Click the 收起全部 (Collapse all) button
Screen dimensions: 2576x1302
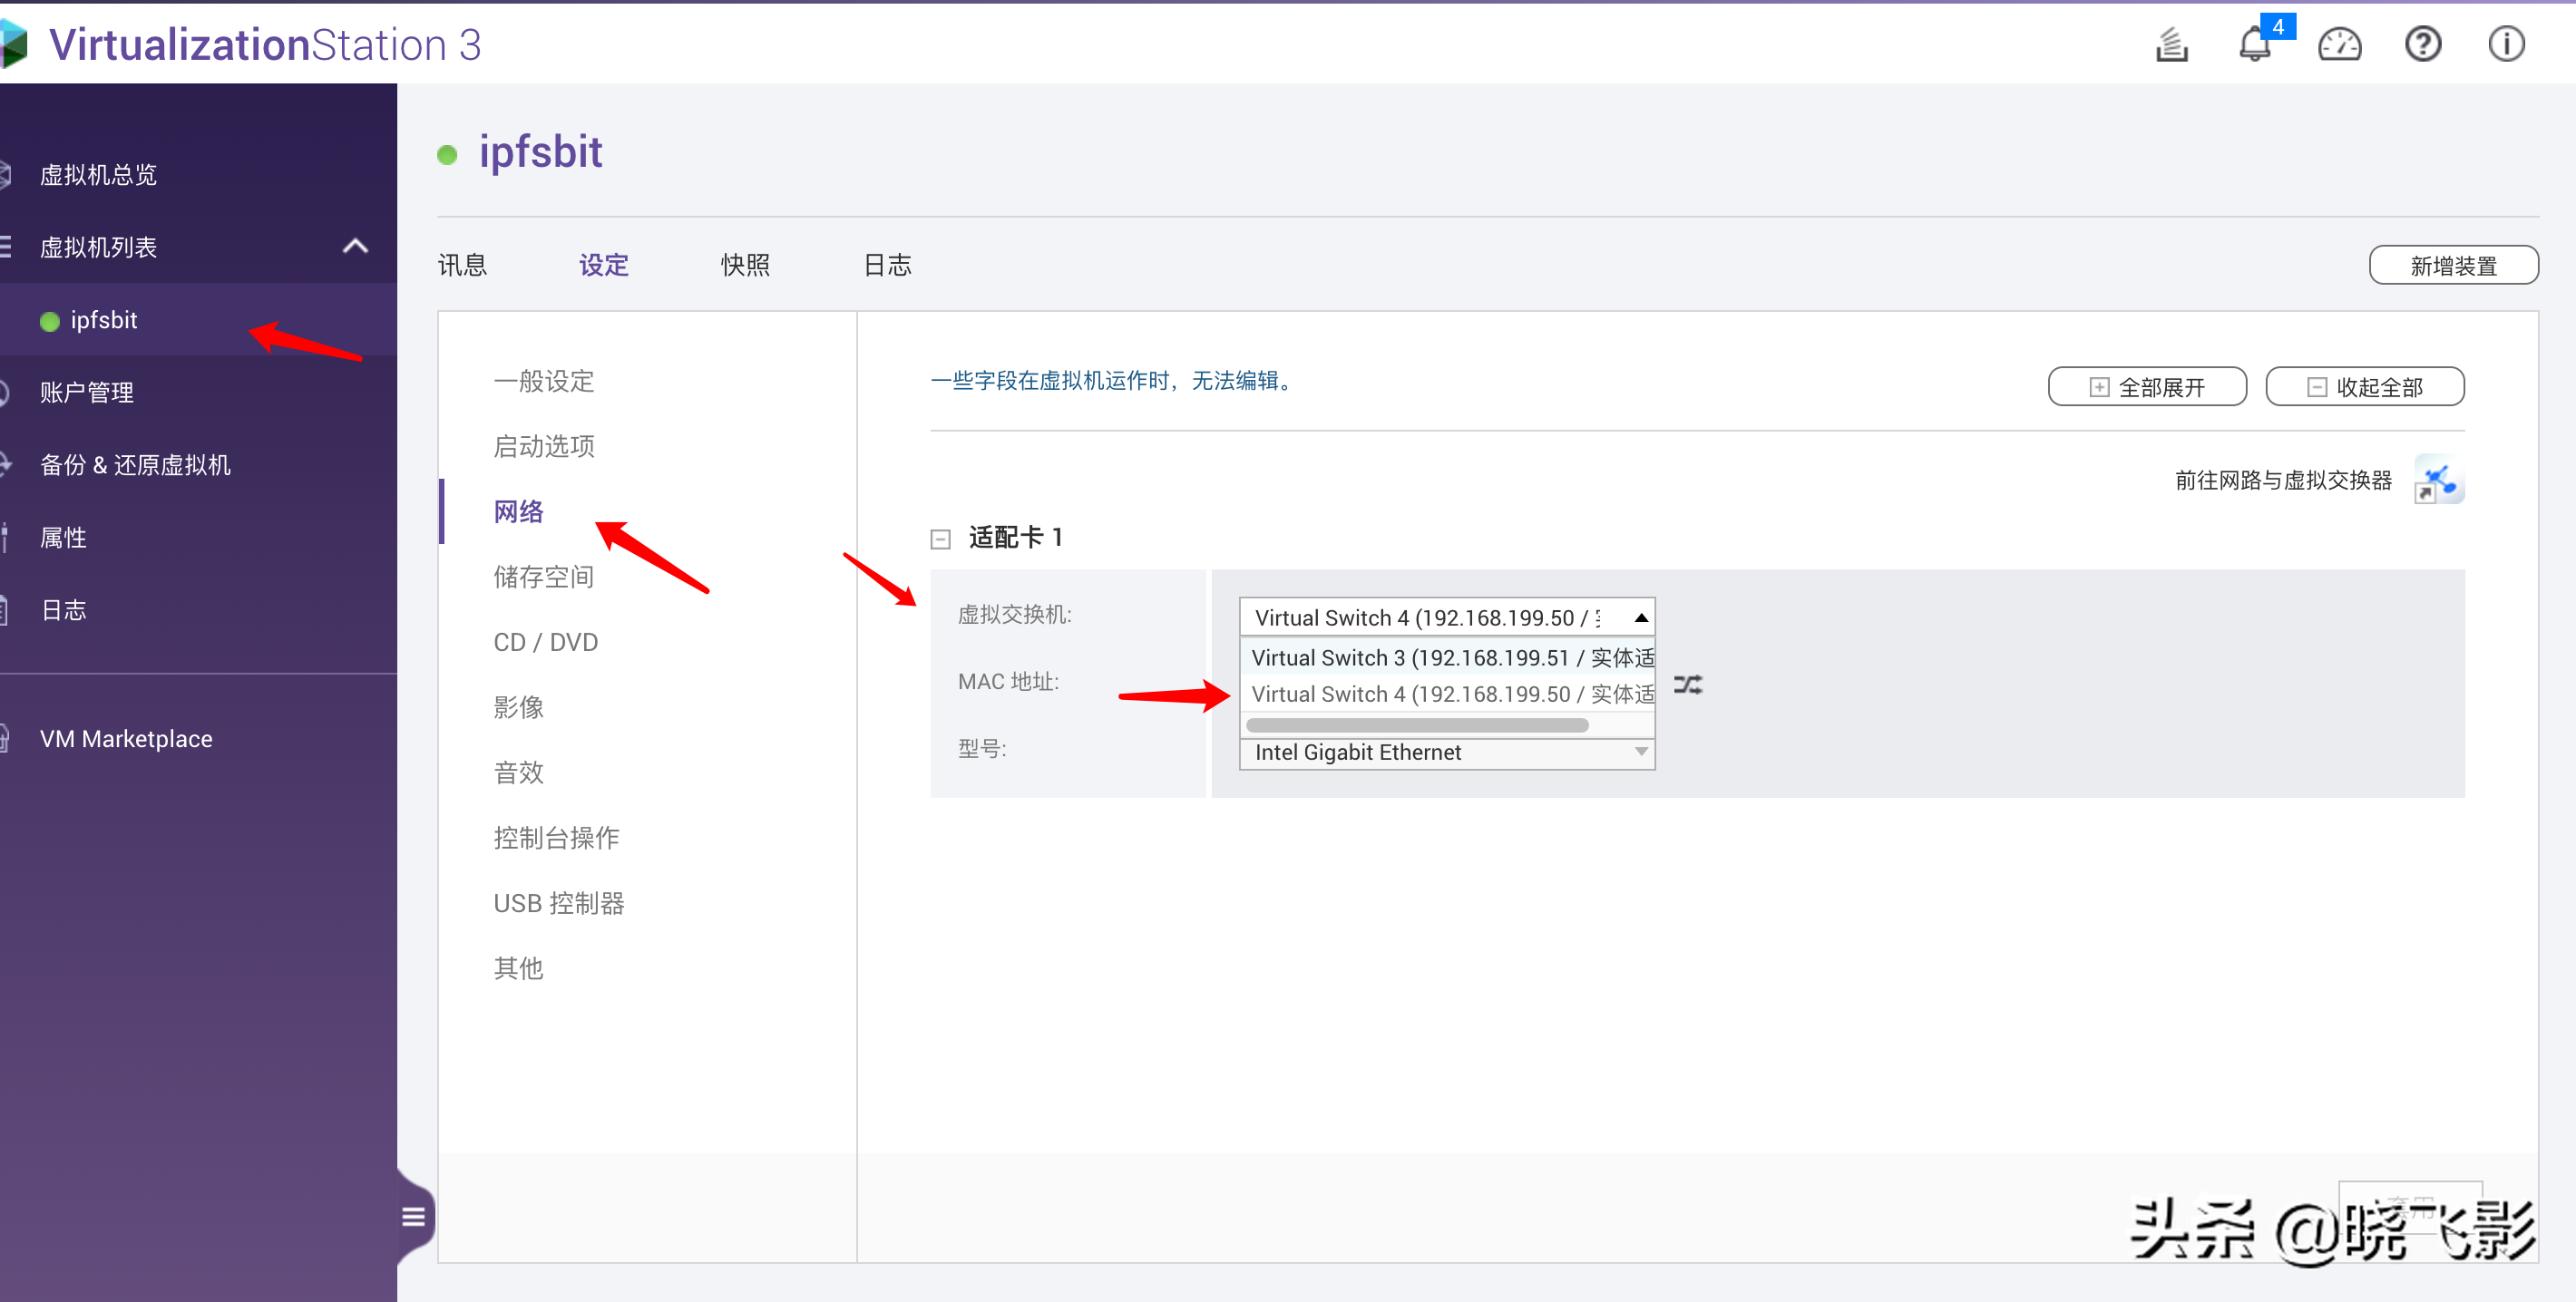point(2364,387)
